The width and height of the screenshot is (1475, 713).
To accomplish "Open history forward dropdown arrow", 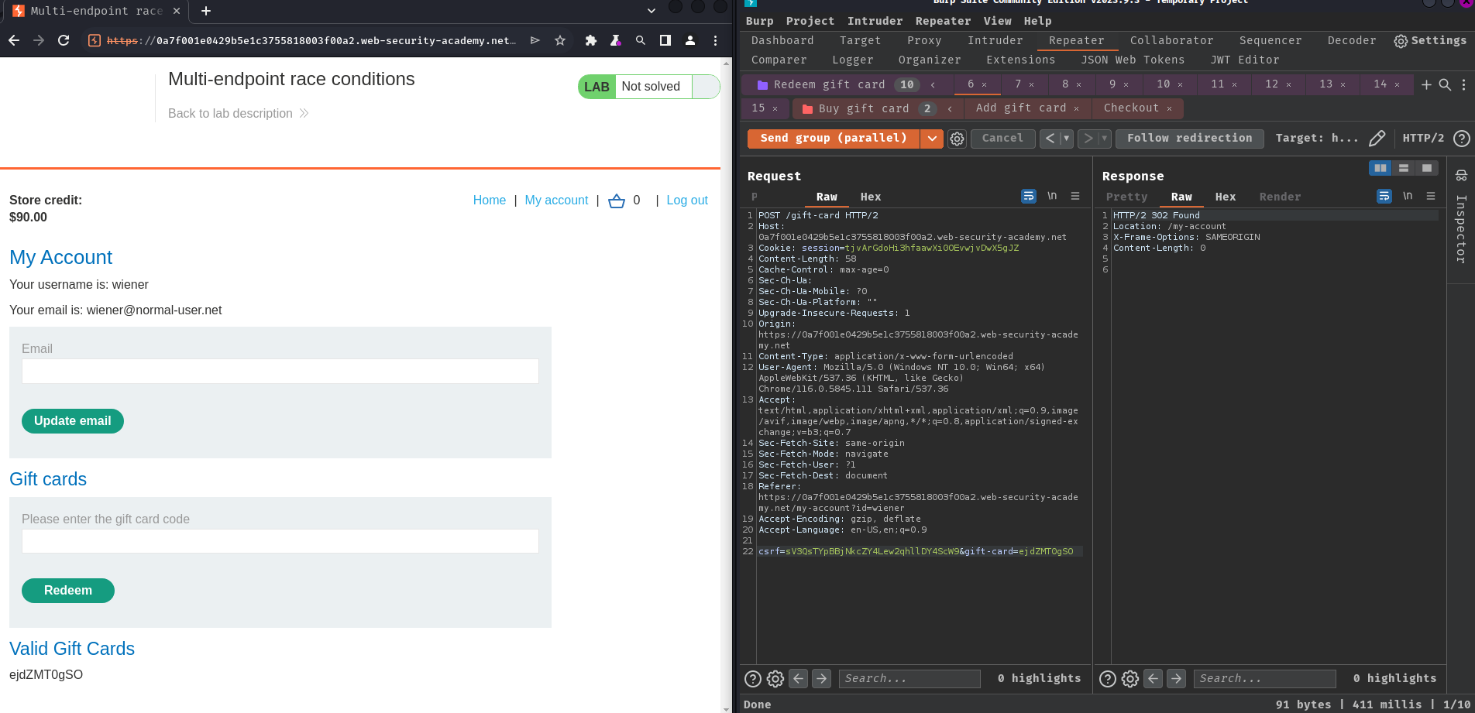I will click(x=1105, y=139).
